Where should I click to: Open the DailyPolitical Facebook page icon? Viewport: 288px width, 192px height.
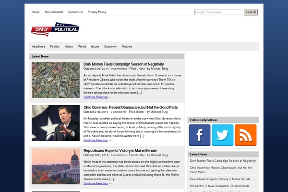[200, 135]
